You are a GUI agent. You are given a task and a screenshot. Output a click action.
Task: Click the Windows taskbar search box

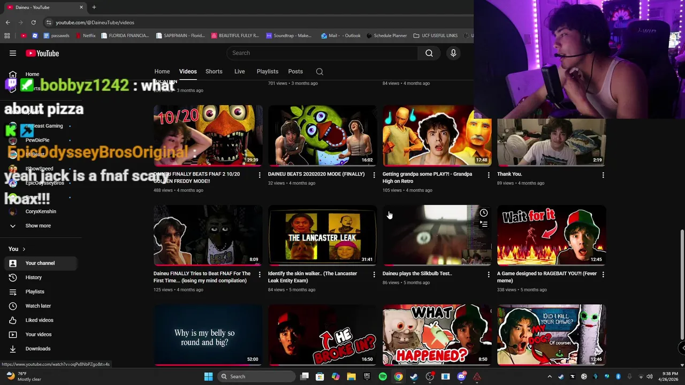coord(256,376)
